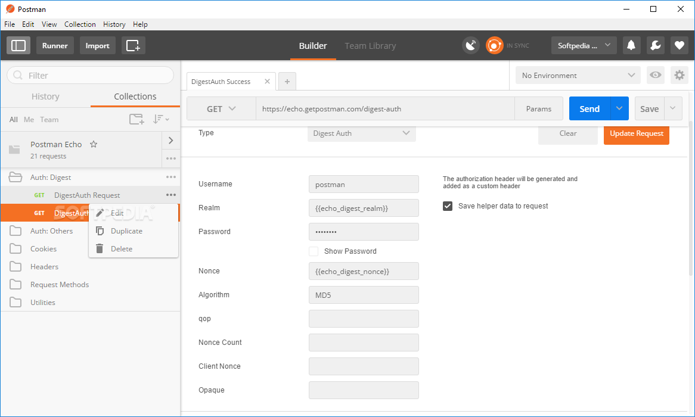
Task: Open the No Environment dropdown
Action: 578,75
